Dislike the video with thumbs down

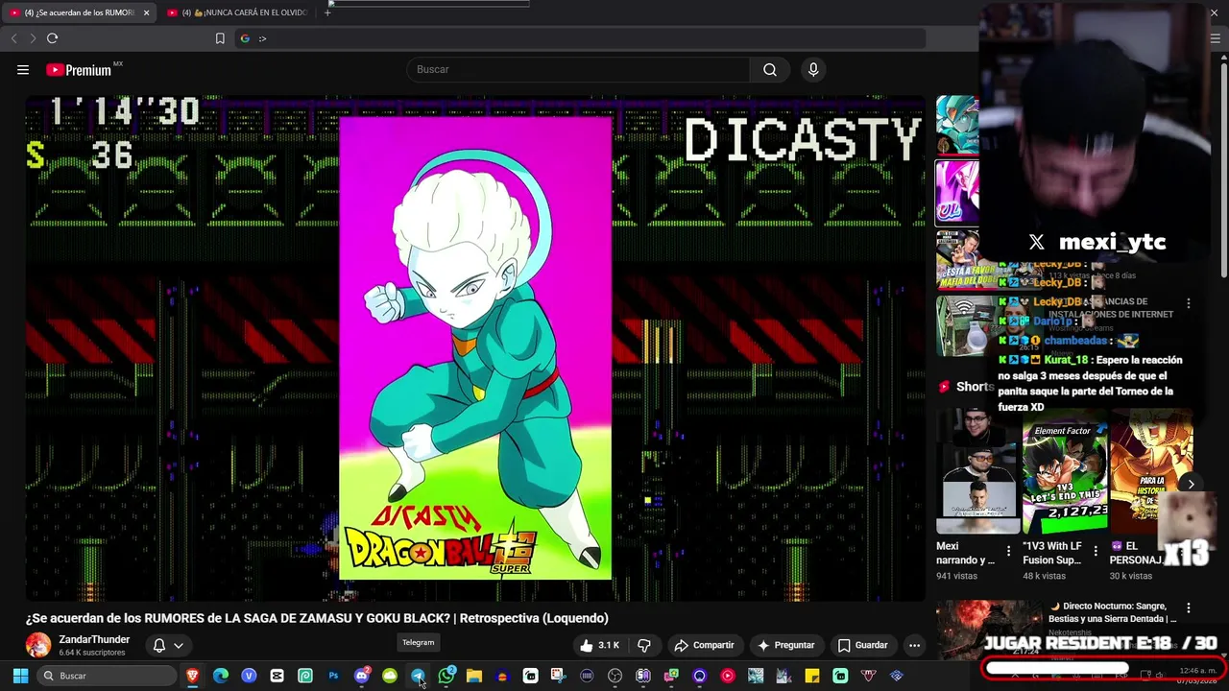[x=644, y=645]
